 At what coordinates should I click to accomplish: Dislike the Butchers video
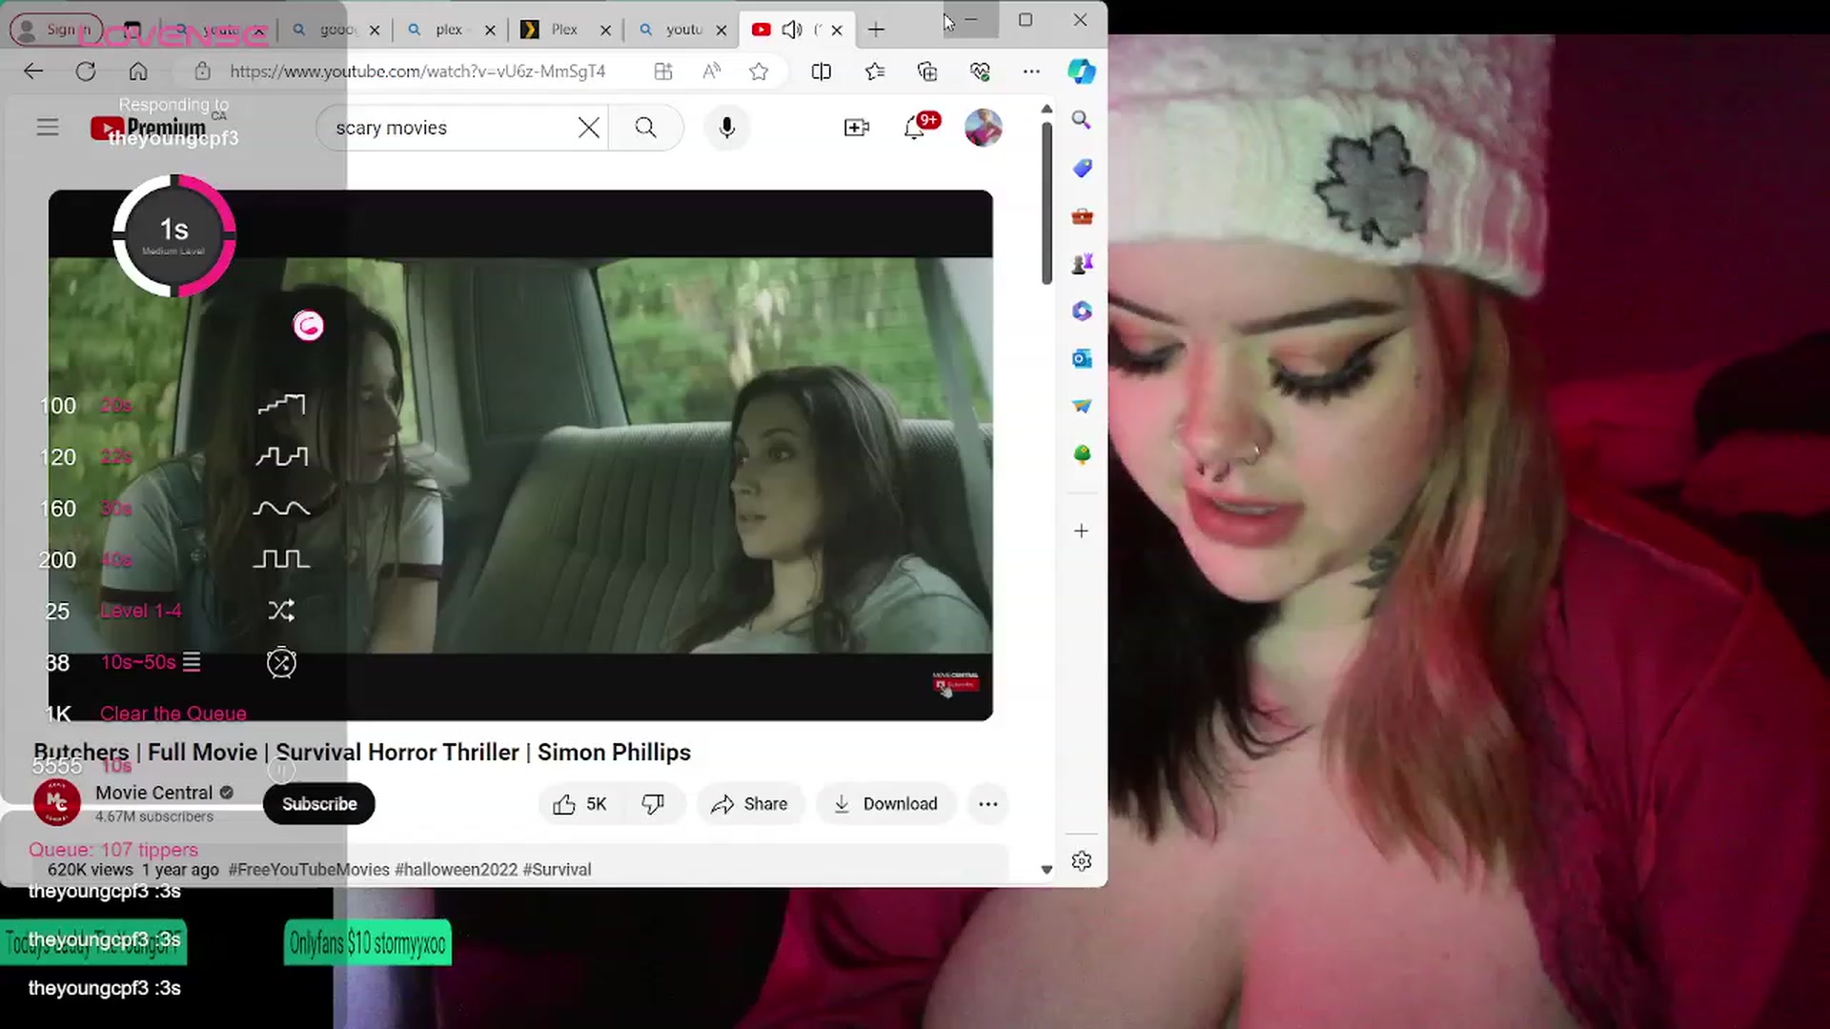tap(653, 804)
